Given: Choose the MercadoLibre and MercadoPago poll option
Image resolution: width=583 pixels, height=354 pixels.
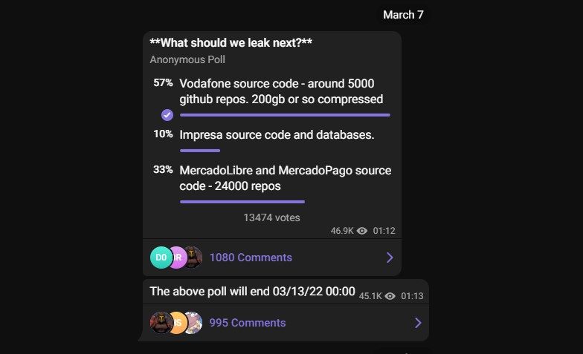Looking at the screenshot, I should click(285, 178).
